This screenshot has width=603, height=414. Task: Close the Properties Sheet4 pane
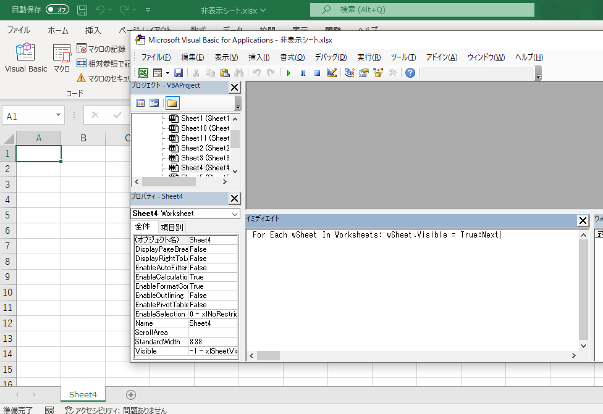click(x=234, y=199)
